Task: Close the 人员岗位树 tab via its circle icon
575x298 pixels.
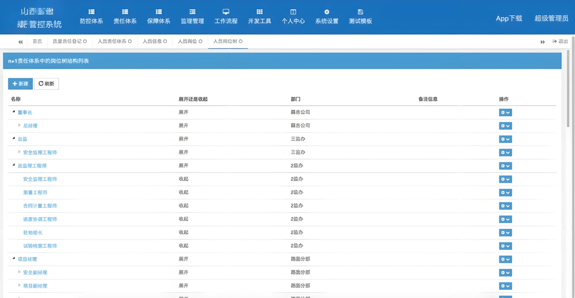Action: coord(241,42)
